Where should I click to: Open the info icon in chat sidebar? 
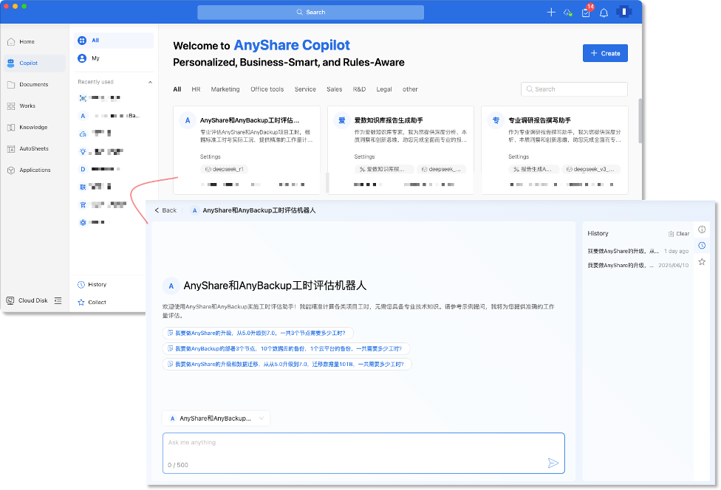pyautogui.click(x=702, y=230)
